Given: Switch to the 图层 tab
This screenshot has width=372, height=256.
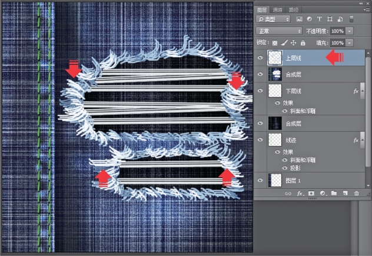Looking at the screenshot, I should click(x=262, y=10).
